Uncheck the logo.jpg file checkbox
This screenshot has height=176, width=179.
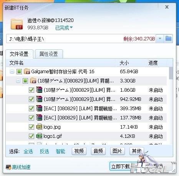pyautogui.click(x=31, y=127)
